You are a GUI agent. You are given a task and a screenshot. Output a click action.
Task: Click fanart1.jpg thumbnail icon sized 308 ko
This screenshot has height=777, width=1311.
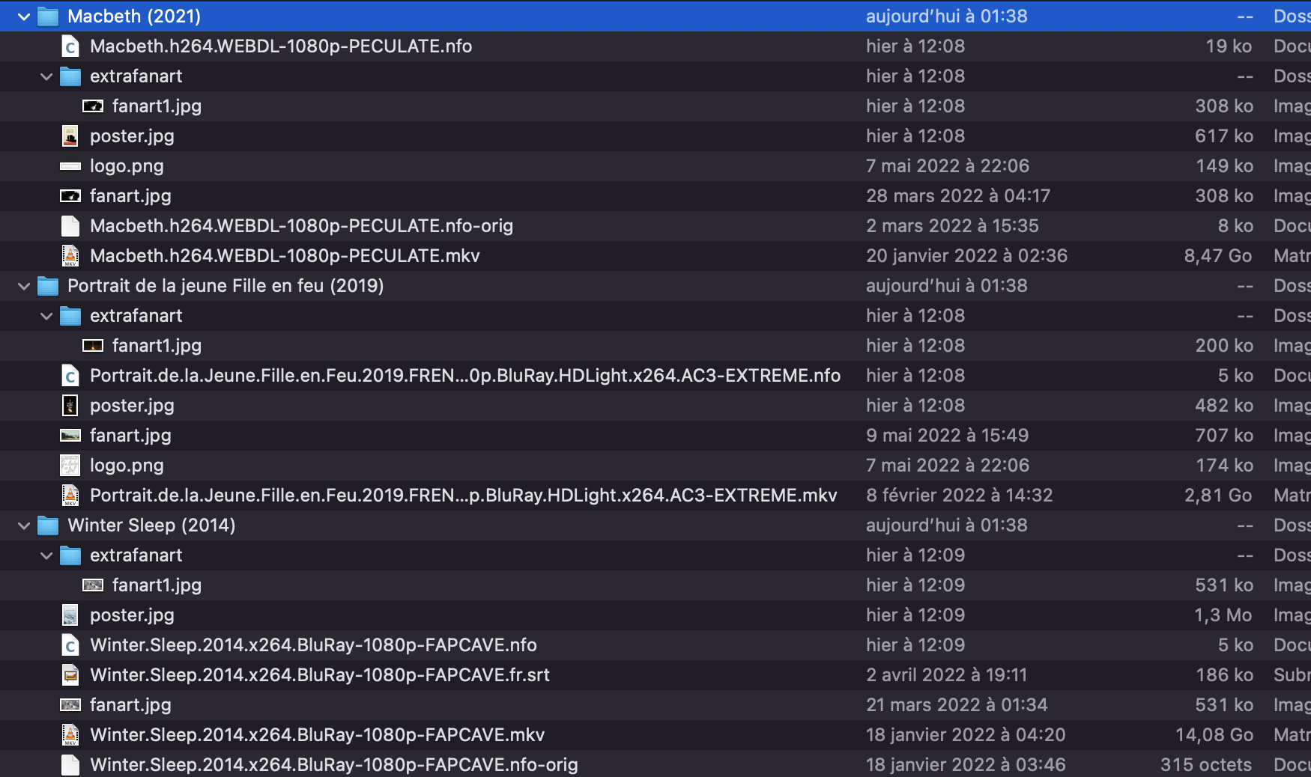tap(93, 106)
